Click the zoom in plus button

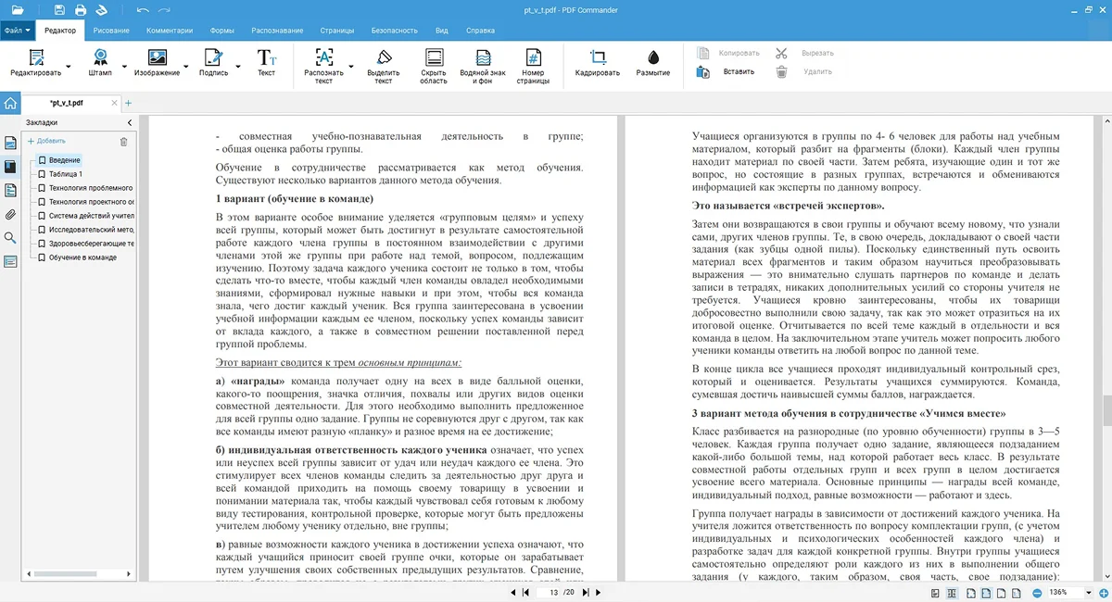click(x=1102, y=592)
